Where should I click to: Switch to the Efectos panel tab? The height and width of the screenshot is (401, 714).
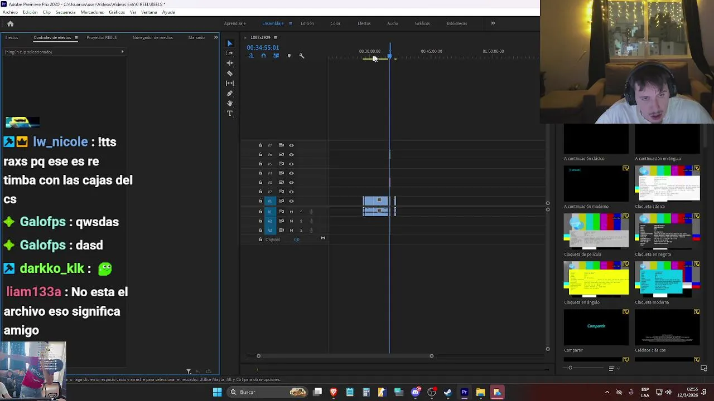[x=12, y=37]
